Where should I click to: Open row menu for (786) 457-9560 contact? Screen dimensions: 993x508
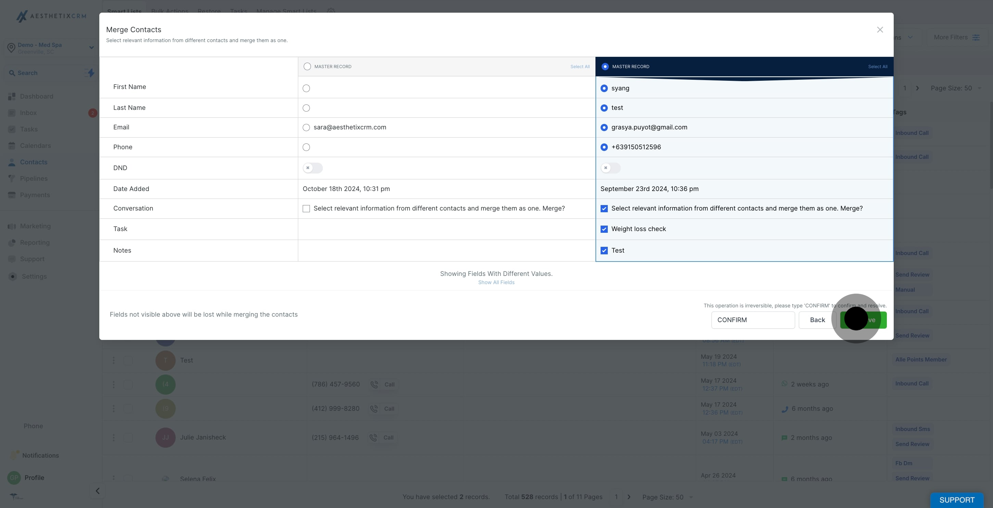(x=113, y=385)
